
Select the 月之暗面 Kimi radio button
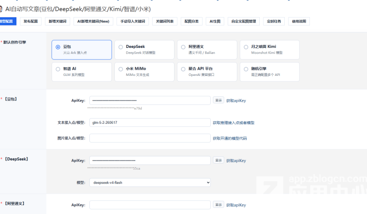coord(246,47)
